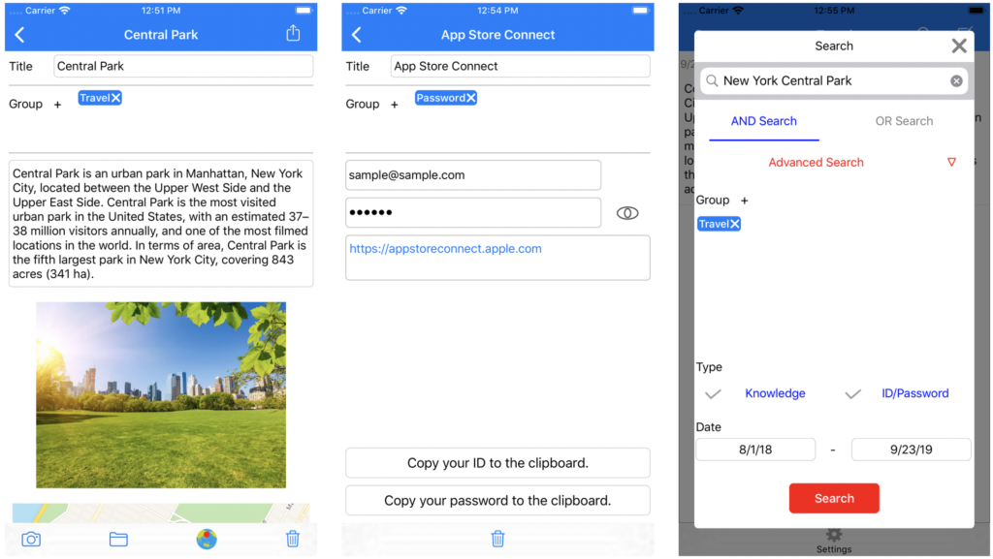Collapse Advanced Search with red triangle

click(951, 163)
